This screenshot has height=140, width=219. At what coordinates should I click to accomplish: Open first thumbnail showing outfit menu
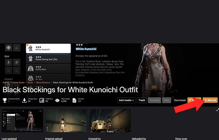pos(22,121)
